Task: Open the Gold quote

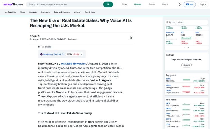Action: [197, 32]
